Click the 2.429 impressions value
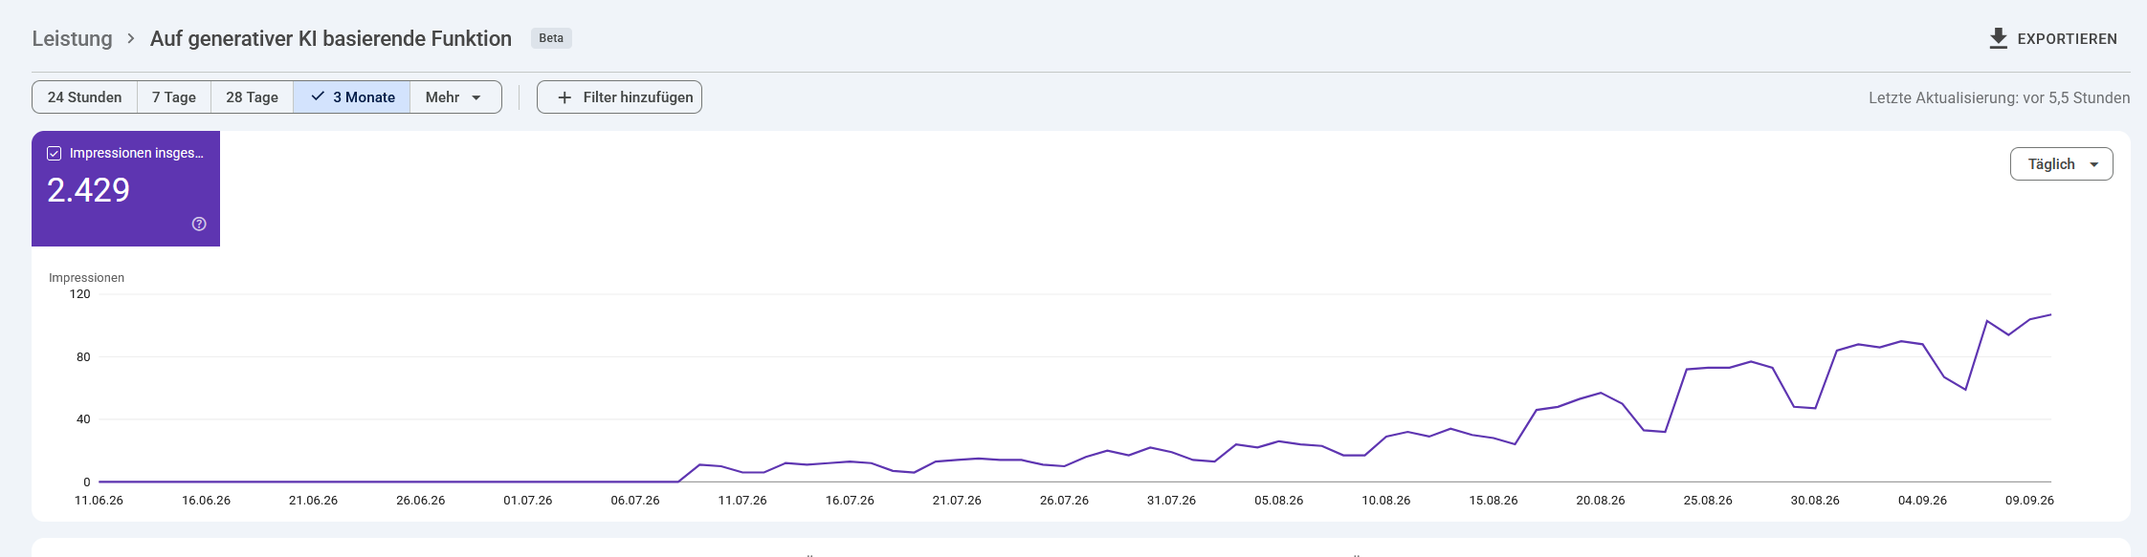 (88, 190)
